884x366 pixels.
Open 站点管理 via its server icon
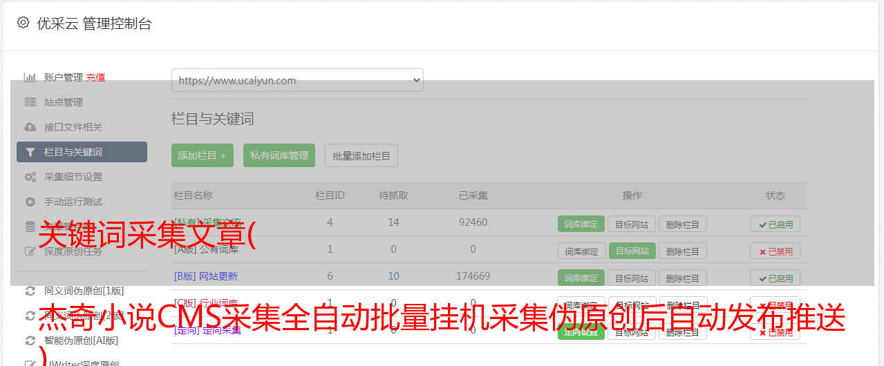(x=30, y=102)
